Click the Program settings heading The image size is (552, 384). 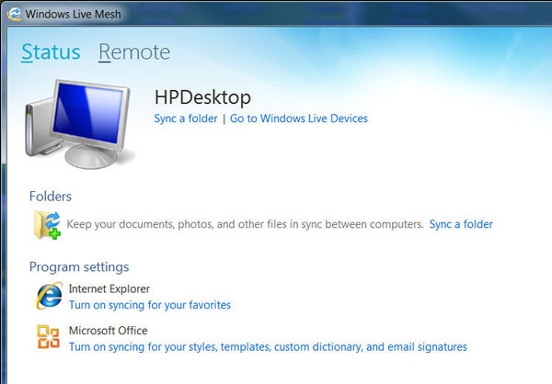(x=79, y=267)
